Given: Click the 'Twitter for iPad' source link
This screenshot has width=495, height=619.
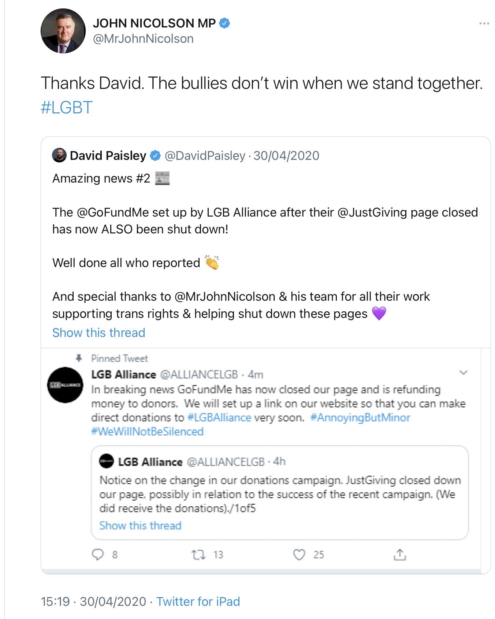Looking at the screenshot, I should click(198, 601).
